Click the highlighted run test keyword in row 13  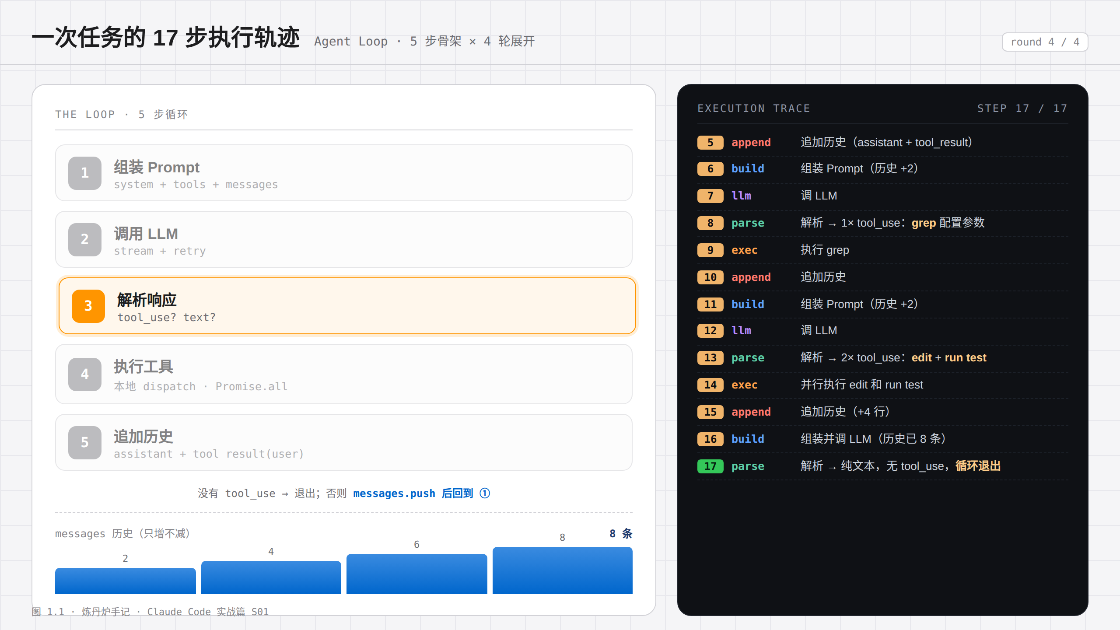click(966, 358)
